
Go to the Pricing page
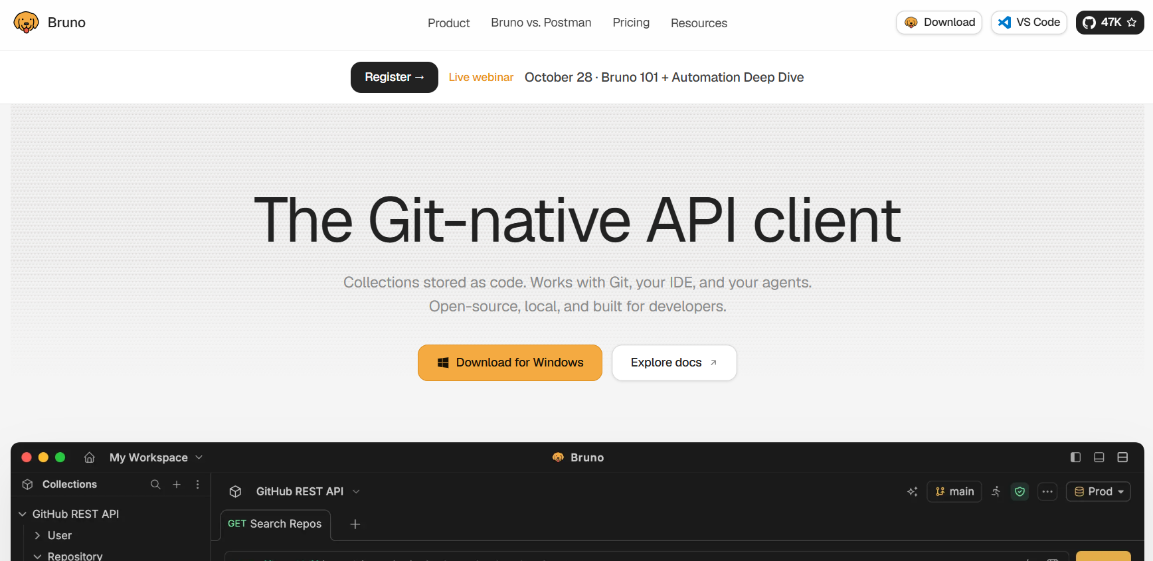pyautogui.click(x=631, y=23)
